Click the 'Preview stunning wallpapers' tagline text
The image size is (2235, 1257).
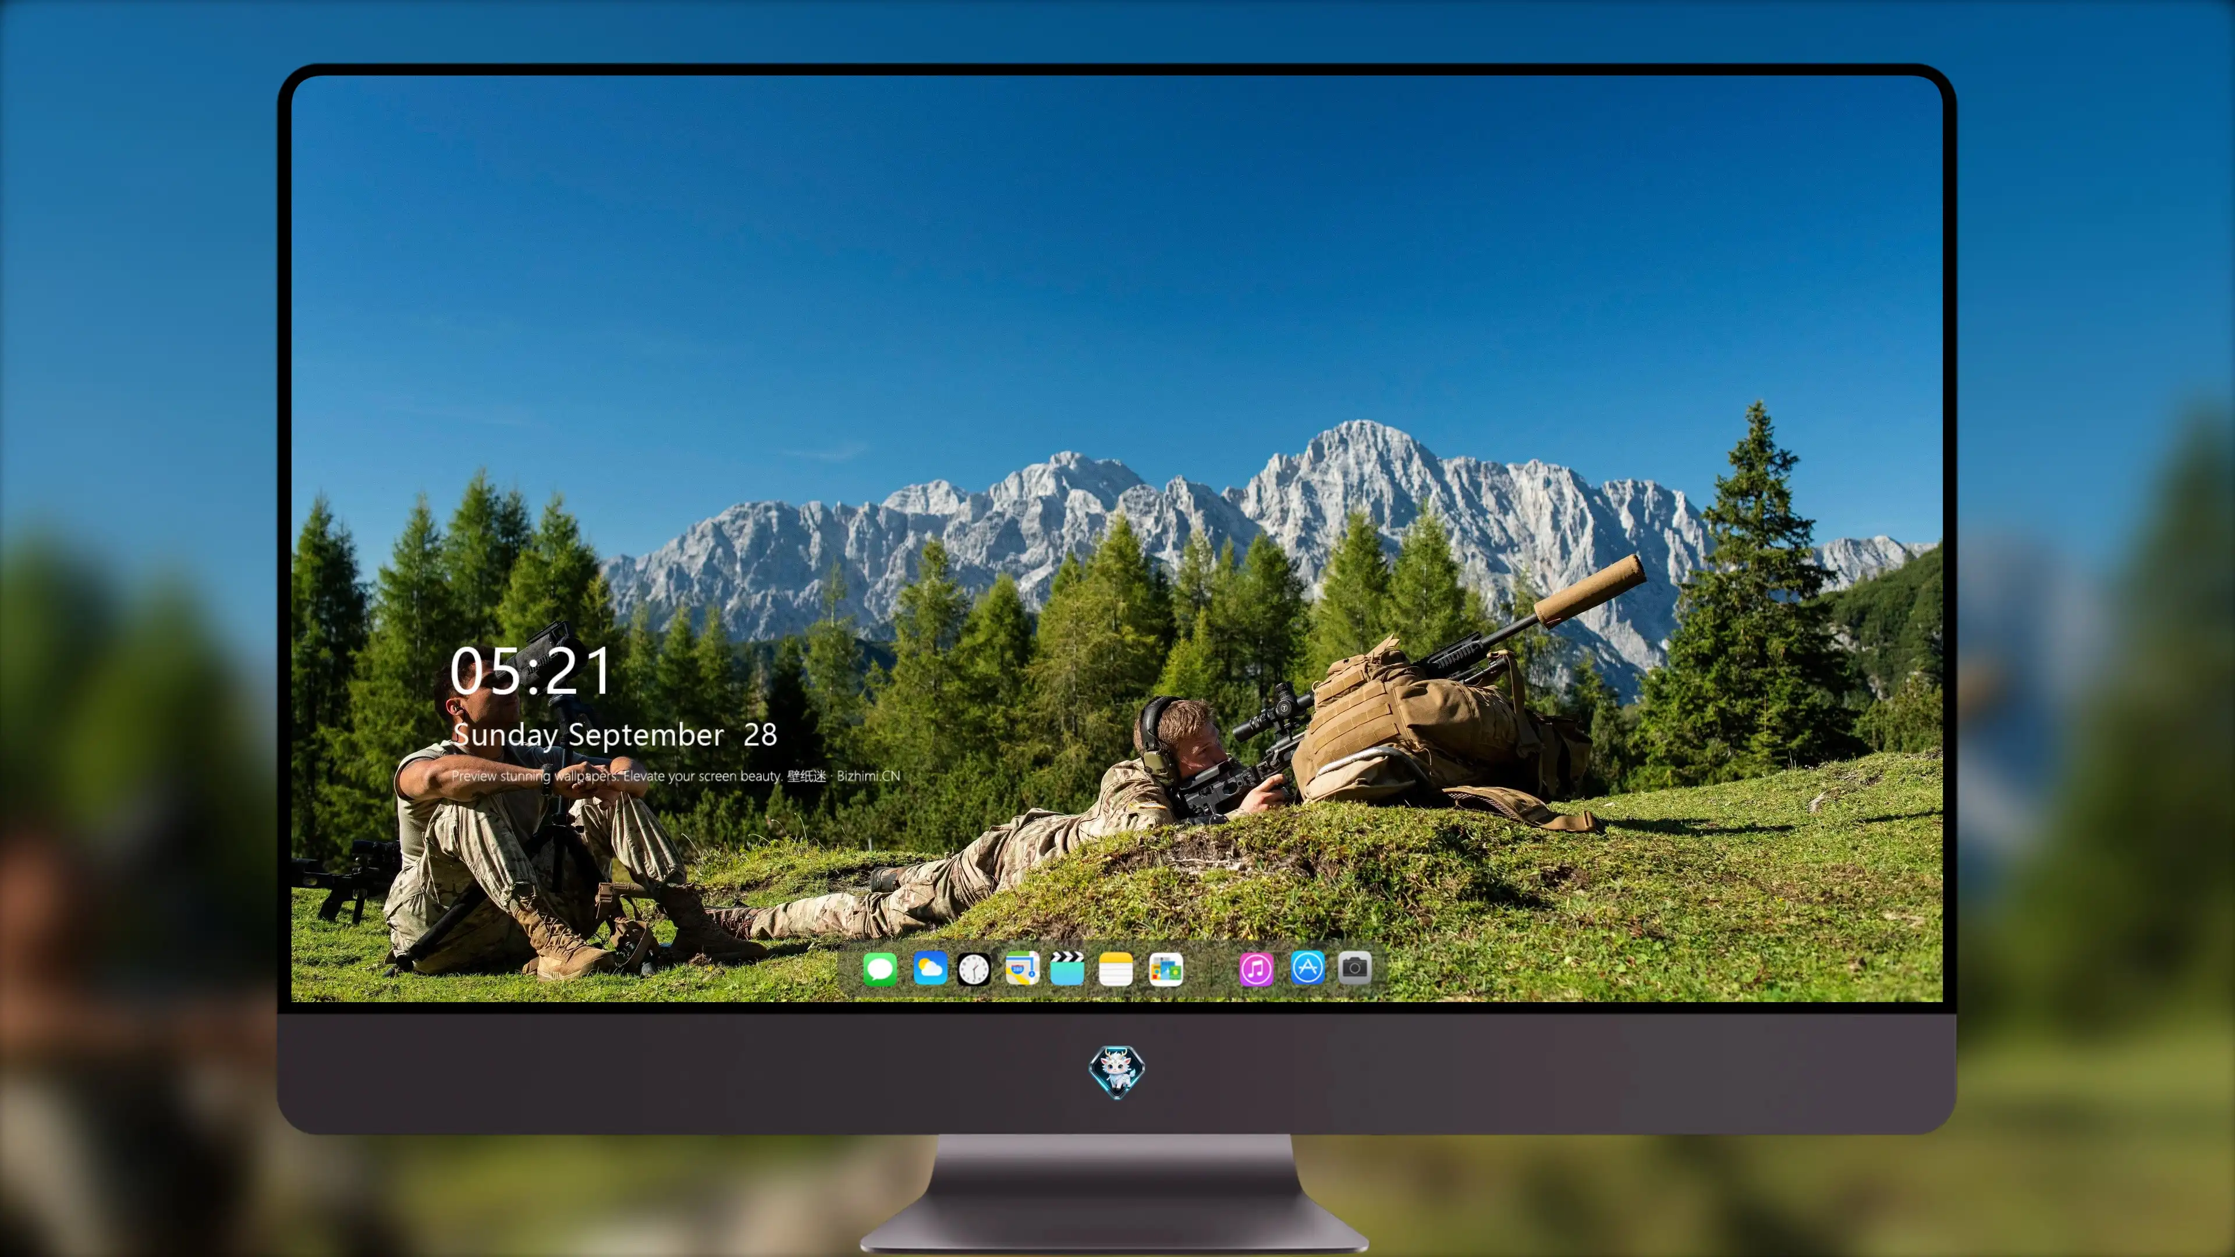click(676, 776)
